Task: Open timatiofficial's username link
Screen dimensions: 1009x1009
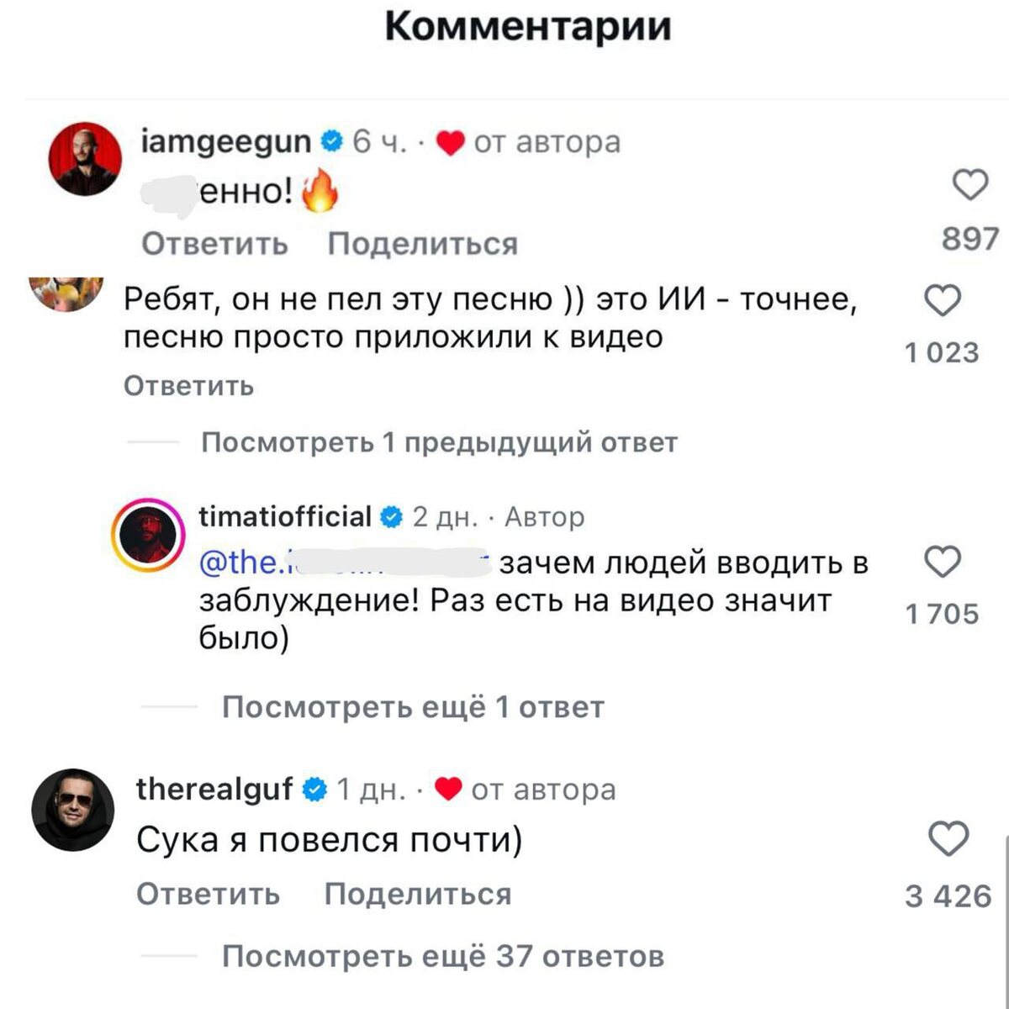Action: (x=284, y=516)
